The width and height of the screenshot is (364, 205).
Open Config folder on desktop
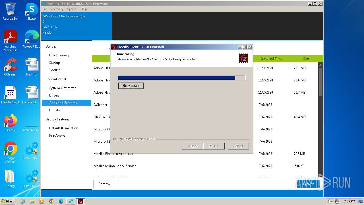point(10,179)
